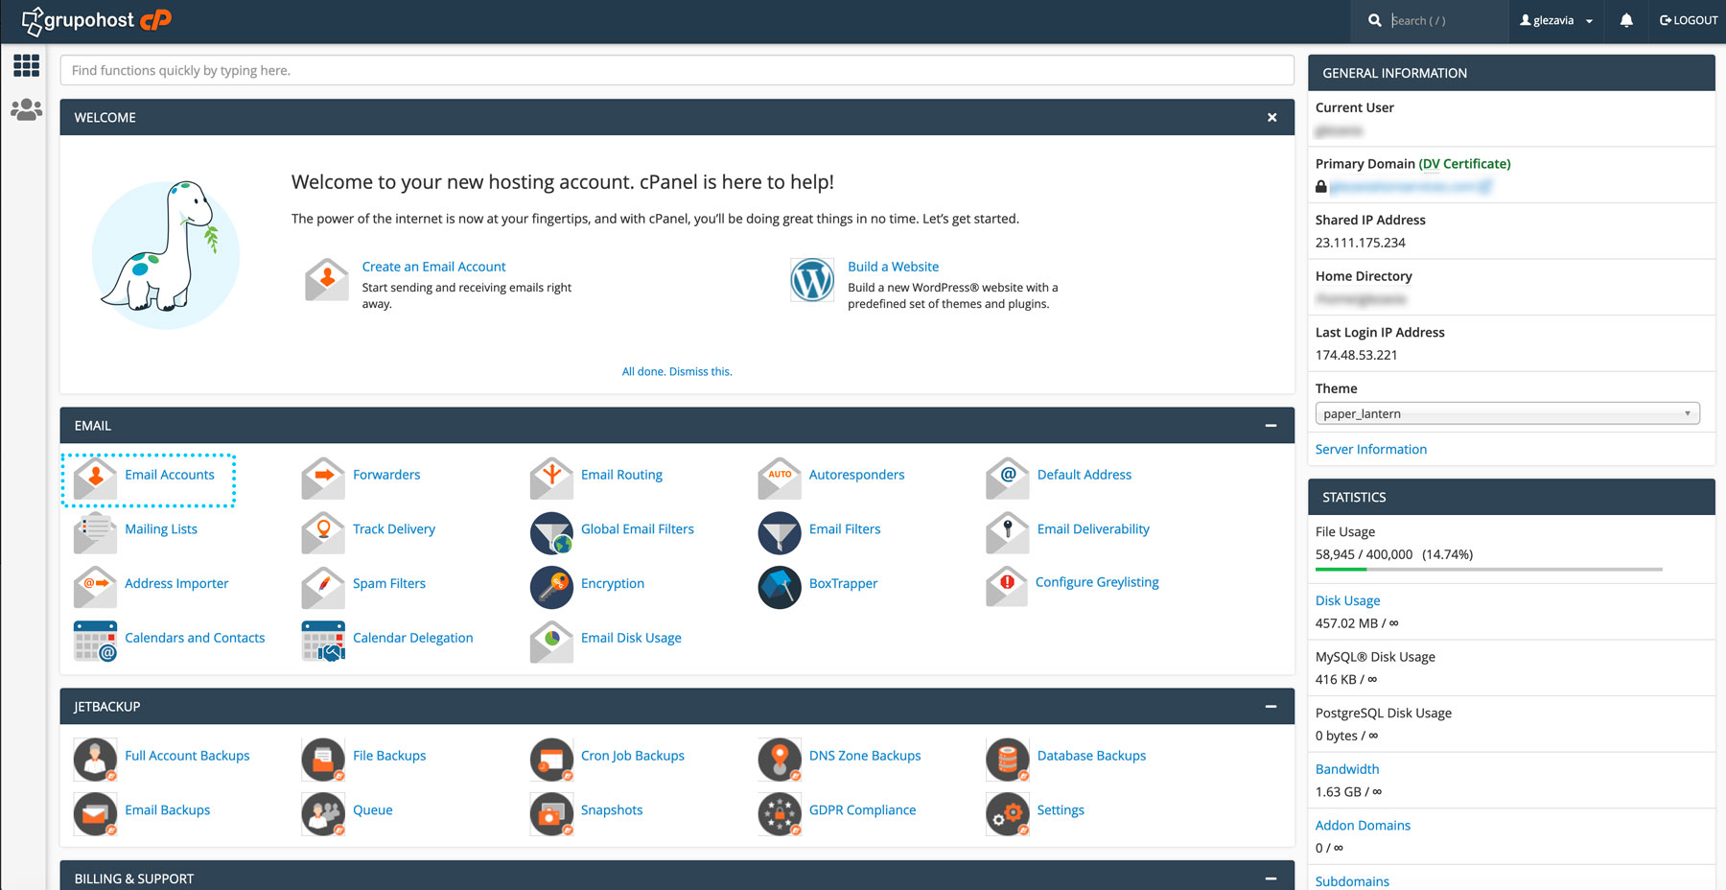Screen dimensions: 1726x890
Task: Click the Server Information link
Action: coord(1370,449)
